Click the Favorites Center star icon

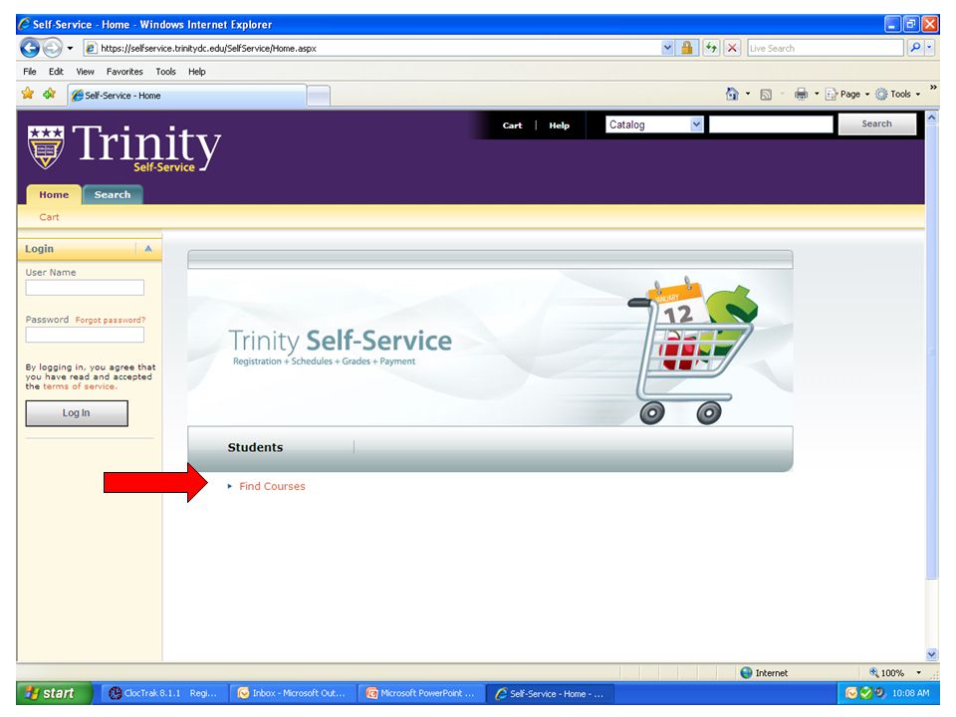click(28, 94)
